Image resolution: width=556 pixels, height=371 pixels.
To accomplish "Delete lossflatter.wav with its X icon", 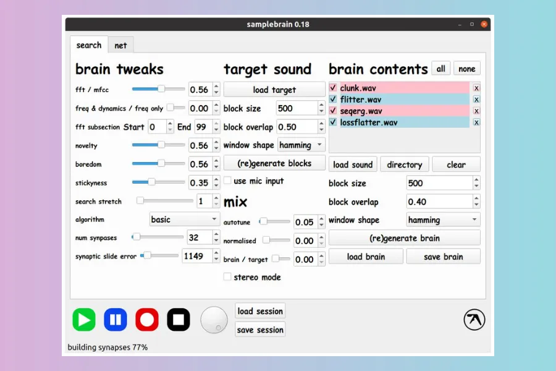I will click(x=476, y=122).
